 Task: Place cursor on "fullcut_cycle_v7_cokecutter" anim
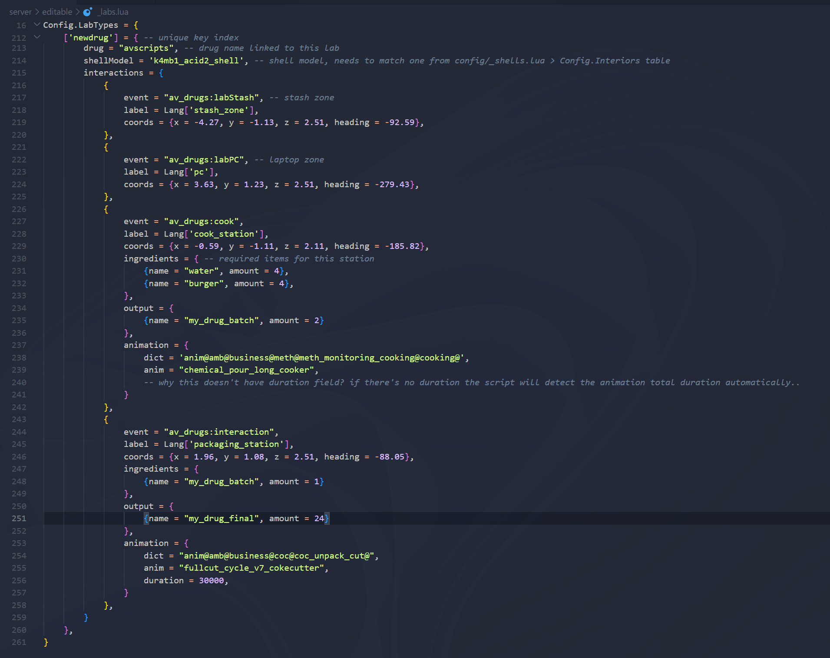251,568
